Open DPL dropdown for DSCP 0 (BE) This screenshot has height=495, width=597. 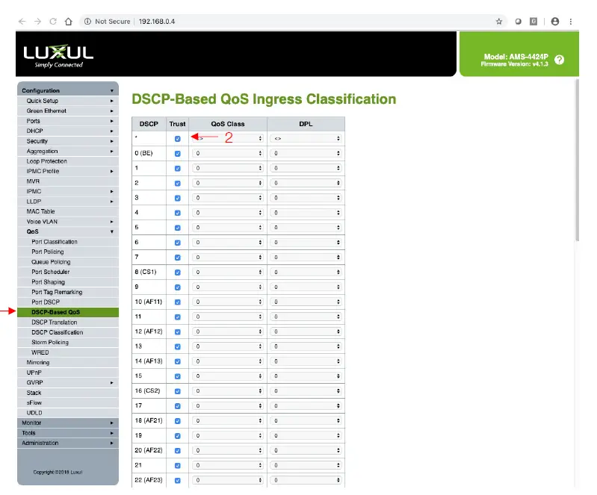click(306, 153)
